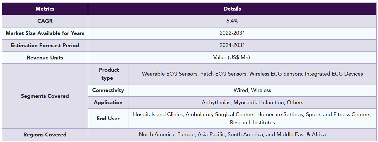The height and width of the screenshot is (142, 378).
Task: Select the CAGR row label
Action: [x=45, y=21]
